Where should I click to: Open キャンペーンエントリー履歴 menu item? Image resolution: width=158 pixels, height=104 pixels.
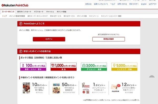click(x=111, y=16)
